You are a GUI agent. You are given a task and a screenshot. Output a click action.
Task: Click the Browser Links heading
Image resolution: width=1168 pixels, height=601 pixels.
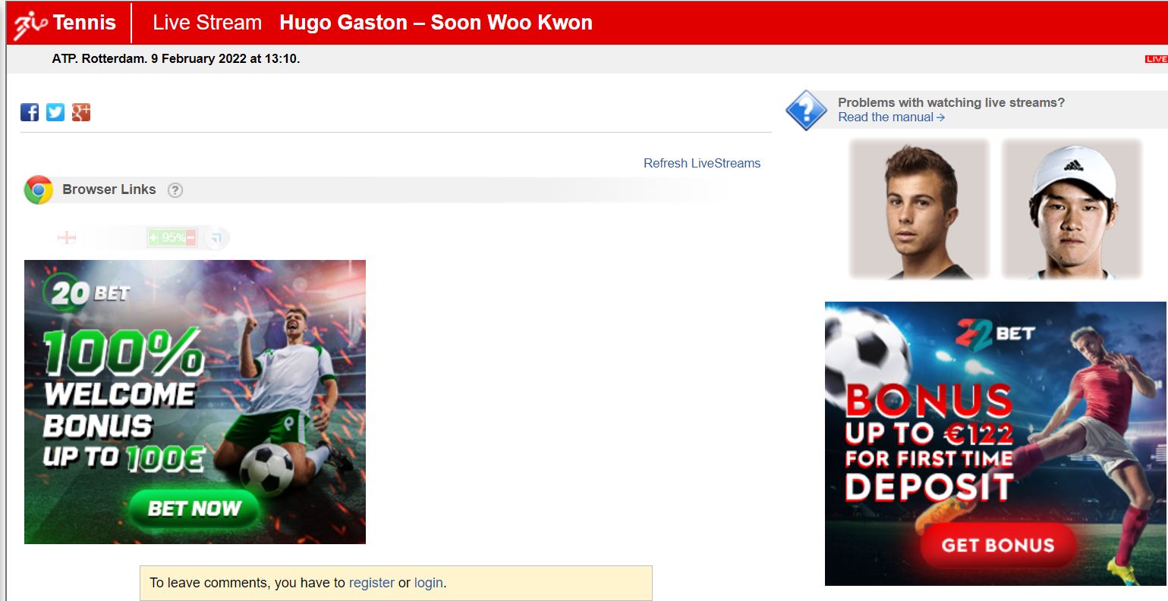[x=109, y=189]
